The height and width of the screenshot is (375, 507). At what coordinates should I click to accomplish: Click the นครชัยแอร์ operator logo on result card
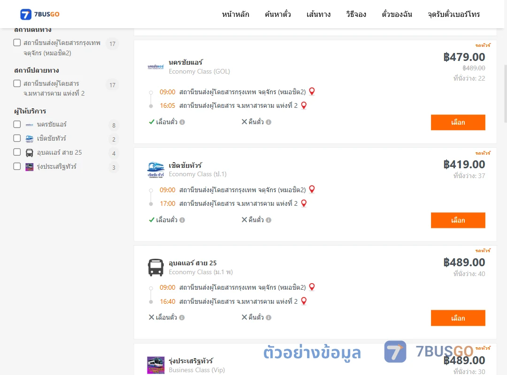click(x=156, y=67)
